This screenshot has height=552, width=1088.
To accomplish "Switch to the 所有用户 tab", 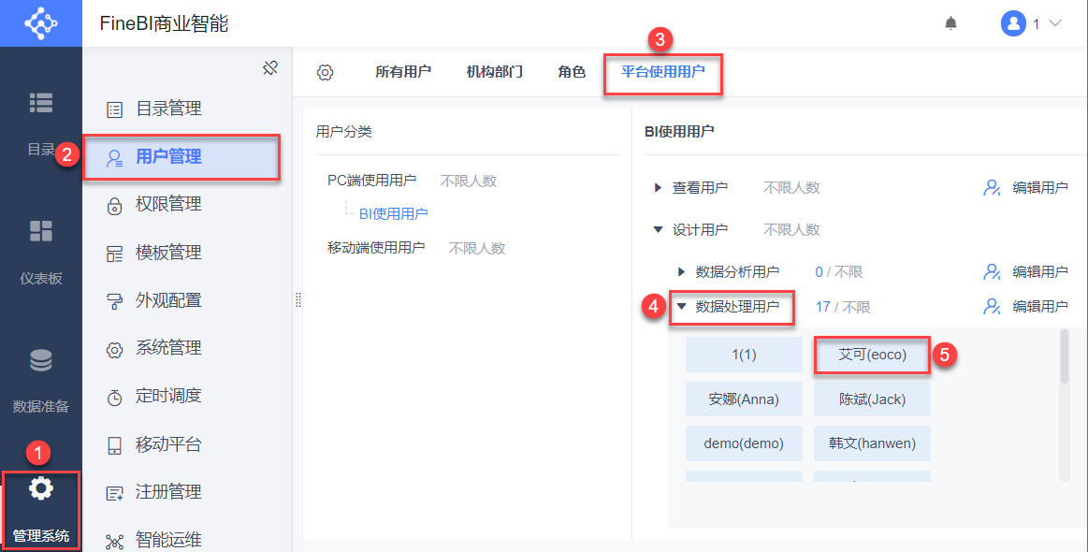I will (403, 71).
